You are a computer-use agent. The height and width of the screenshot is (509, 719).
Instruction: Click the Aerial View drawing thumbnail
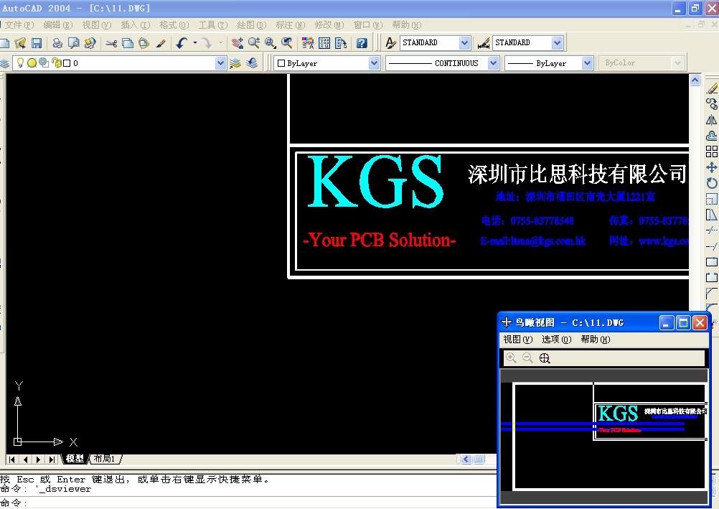coord(603,436)
